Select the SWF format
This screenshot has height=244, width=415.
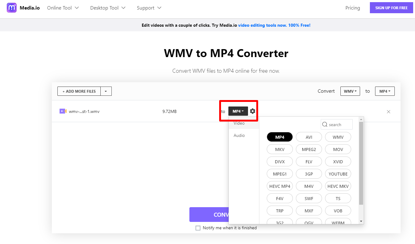click(x=309, y=199)
